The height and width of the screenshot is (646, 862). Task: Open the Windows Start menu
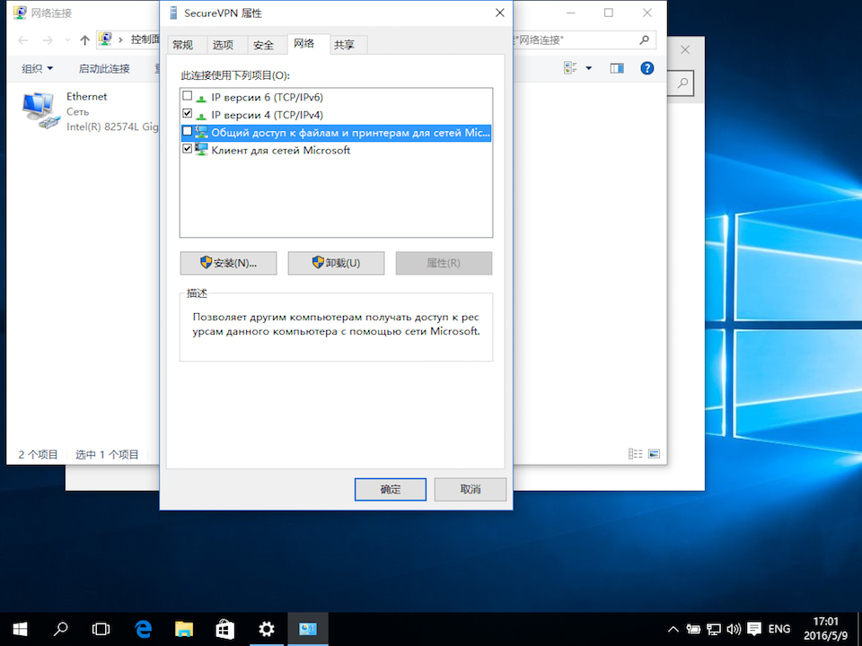(x=20, y=629)
